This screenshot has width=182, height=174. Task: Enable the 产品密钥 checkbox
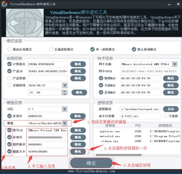click(x=9, y=78)
